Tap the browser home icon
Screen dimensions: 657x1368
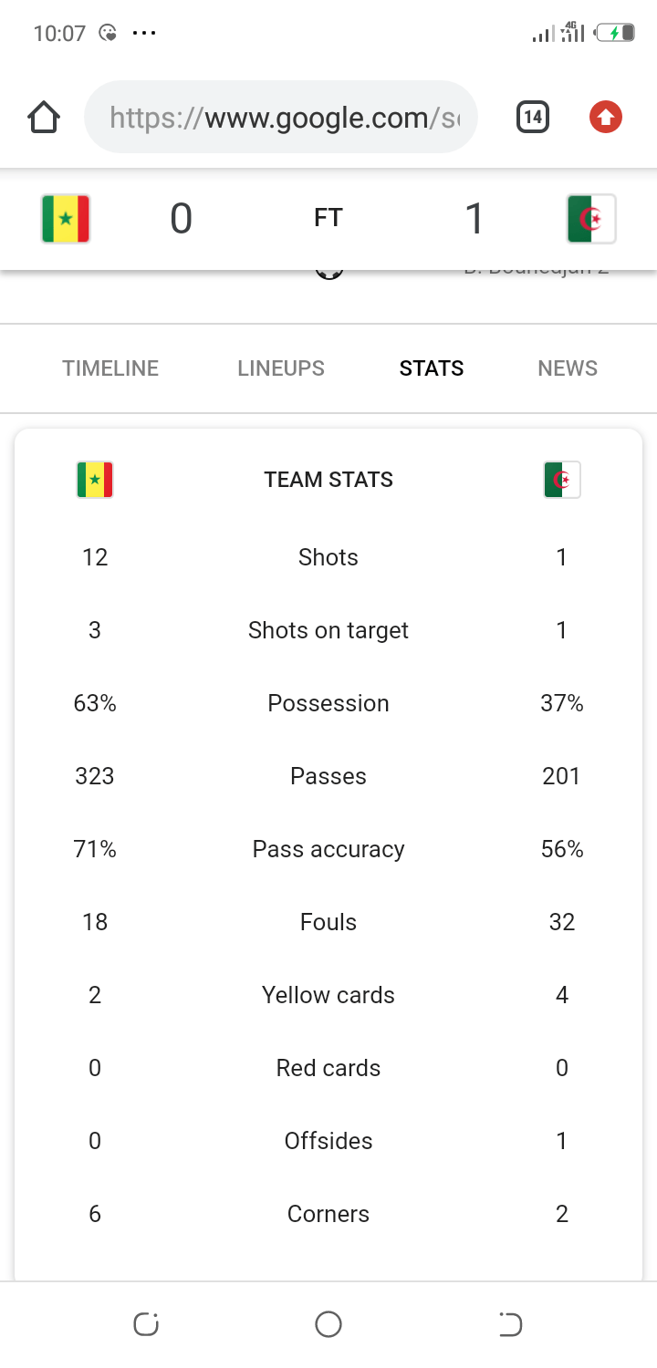(x=44, y=118)
